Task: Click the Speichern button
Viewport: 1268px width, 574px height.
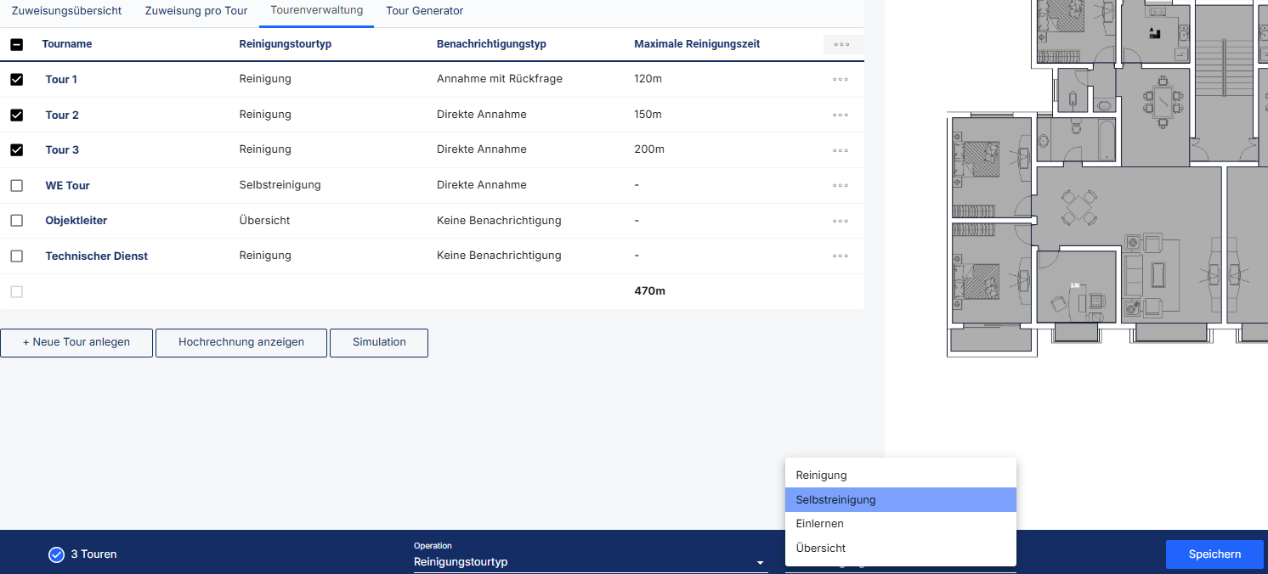Action: coord(1214,554)
